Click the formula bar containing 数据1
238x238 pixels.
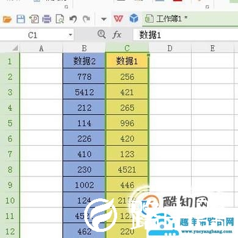pos(185,35)
